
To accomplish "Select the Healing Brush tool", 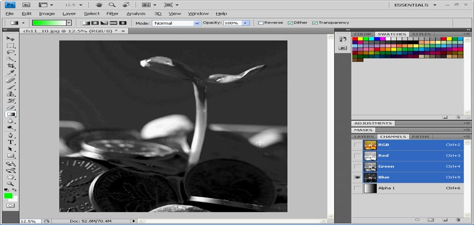I will click(11, 80).
